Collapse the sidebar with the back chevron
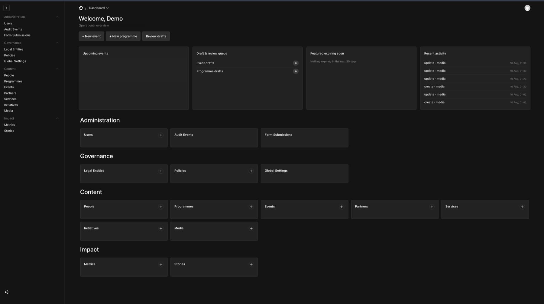This screenshot has height=304, width=544. [x=6, y=8]
